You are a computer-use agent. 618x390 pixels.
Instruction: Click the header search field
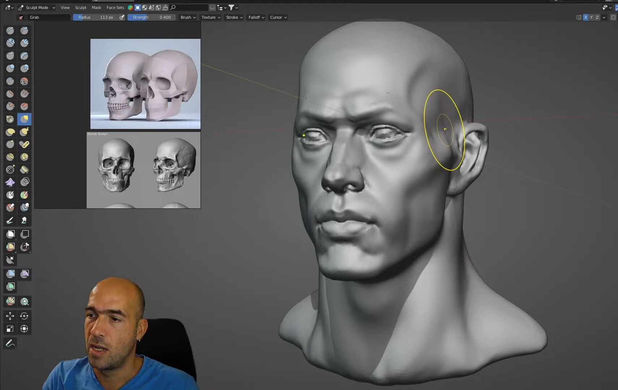189,8
